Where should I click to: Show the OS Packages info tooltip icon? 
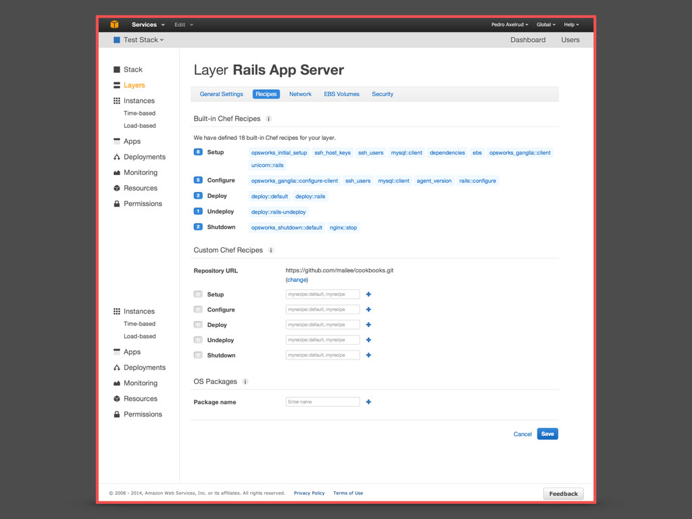click(245, 382)
